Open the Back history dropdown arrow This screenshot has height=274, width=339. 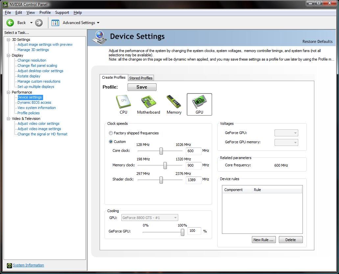point(31,23)
